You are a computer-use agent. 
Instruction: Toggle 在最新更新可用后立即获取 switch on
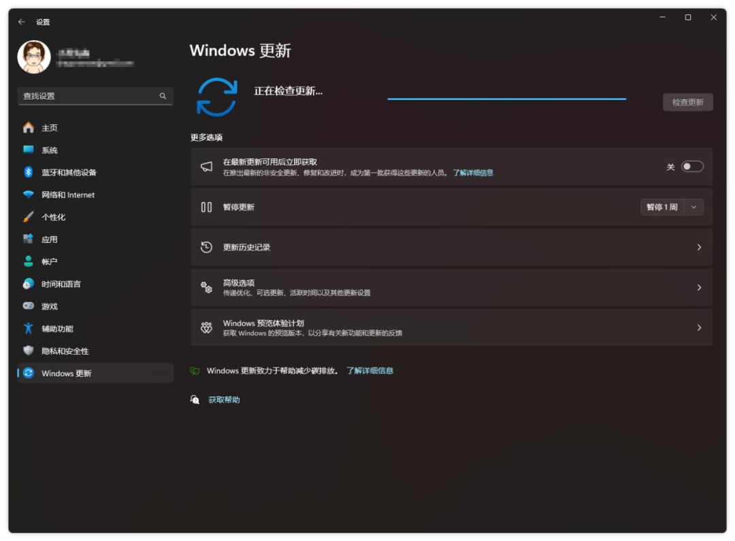692,167
